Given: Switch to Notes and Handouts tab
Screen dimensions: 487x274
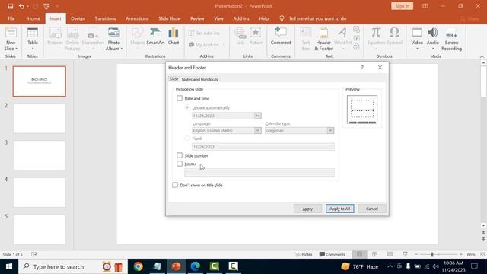Looking at the screenshot, I should (199, 79).
